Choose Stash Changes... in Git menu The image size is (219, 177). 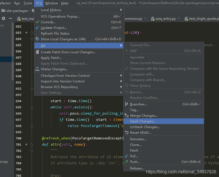tap(164, 121)
